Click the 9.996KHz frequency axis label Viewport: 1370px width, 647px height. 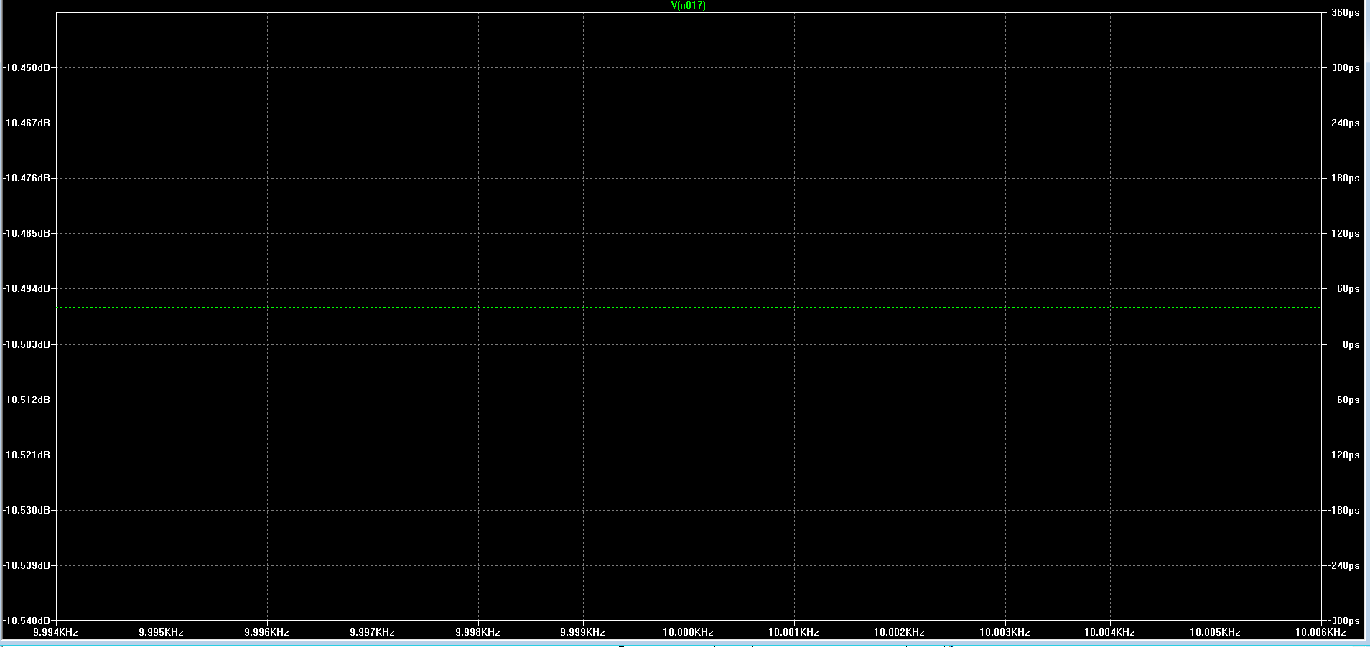coord(267,632)
